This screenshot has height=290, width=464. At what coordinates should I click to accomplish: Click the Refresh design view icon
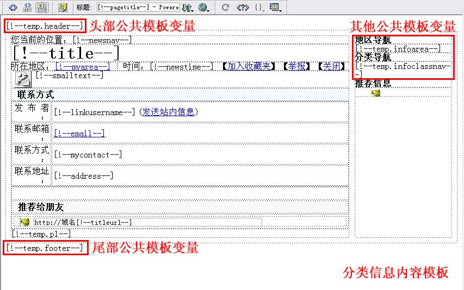coord(225,8)
